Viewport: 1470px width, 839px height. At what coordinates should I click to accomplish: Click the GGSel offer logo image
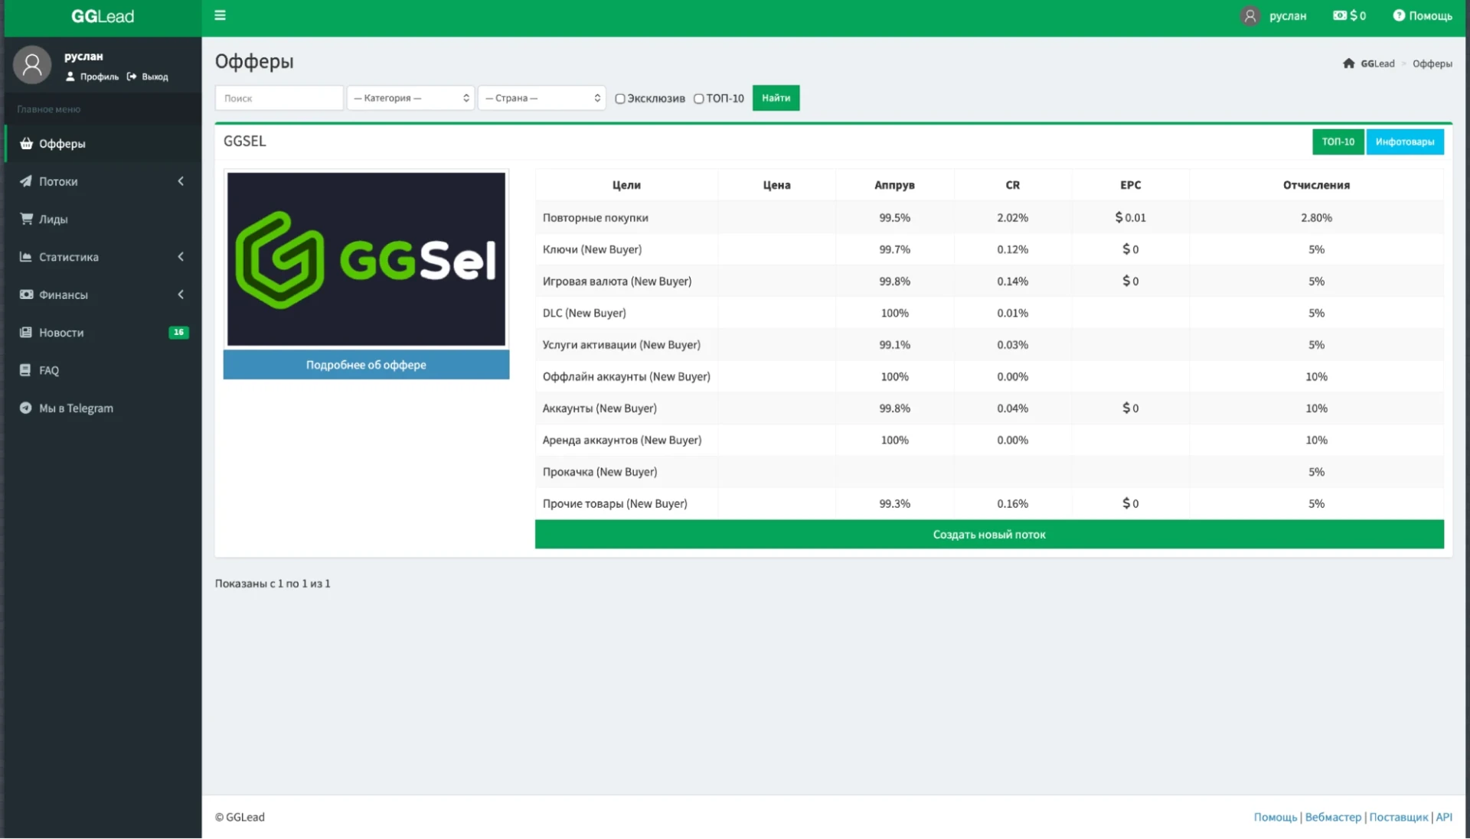(366, 259)
